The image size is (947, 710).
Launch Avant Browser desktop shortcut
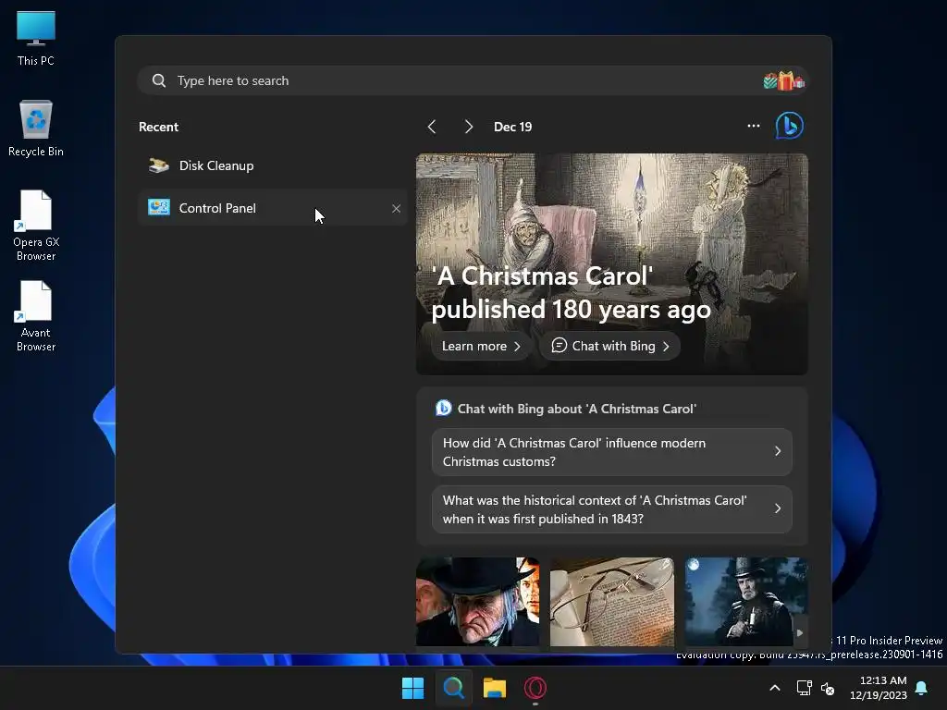tap(36, 316)
